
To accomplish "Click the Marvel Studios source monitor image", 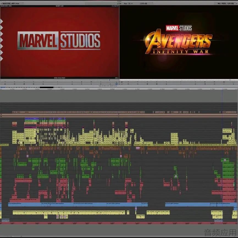I will coord(59,42).
